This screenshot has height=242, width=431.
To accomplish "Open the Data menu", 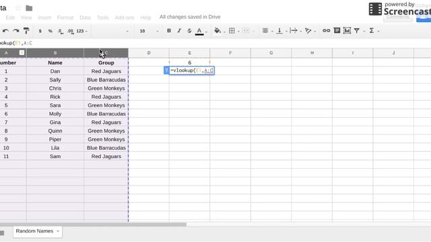I will 85,17.
